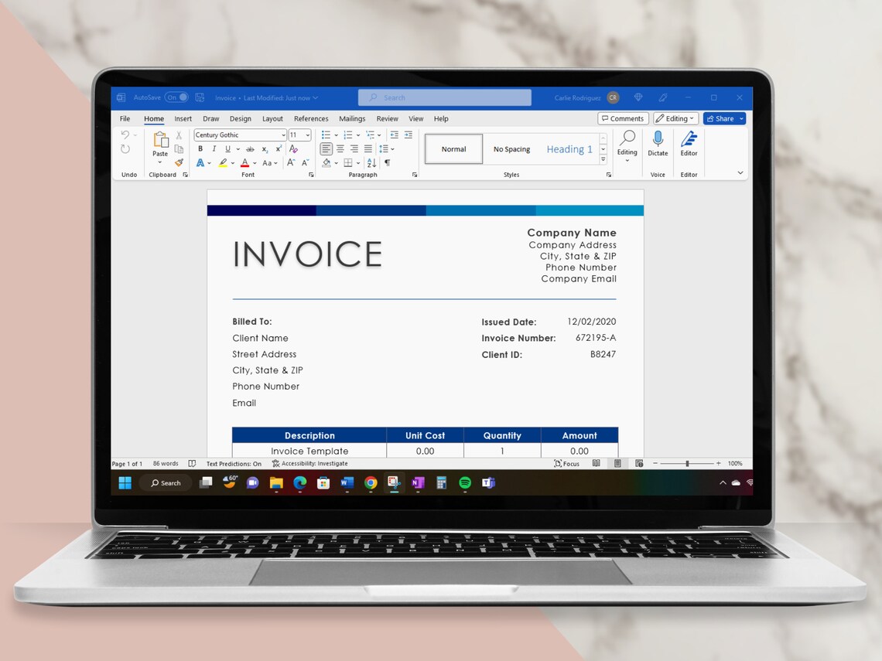Apply strikethrough to text
The width and height of the screenshot is (882, 661).
coord(250,148)
